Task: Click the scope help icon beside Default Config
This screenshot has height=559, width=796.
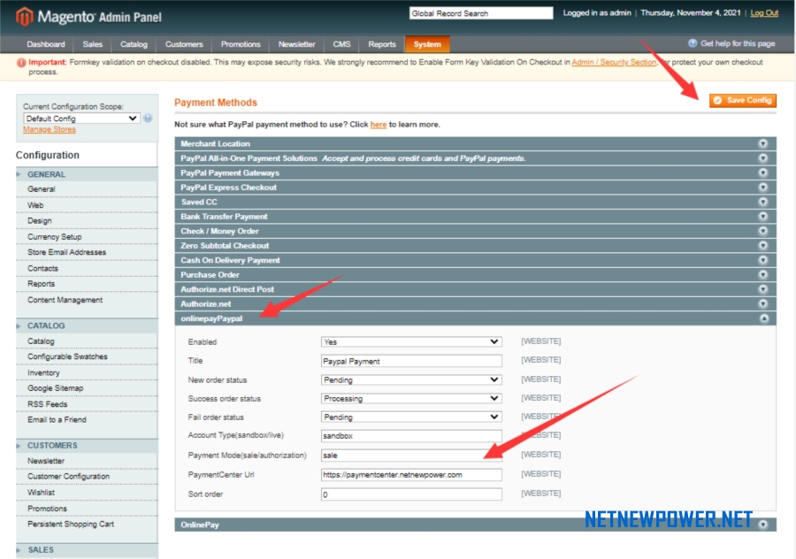Action: 148,119
